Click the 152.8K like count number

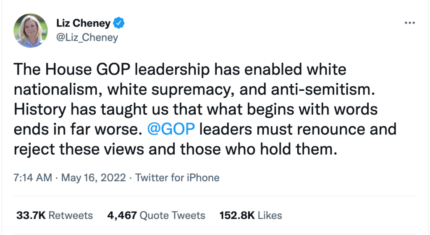coord(237,216)
